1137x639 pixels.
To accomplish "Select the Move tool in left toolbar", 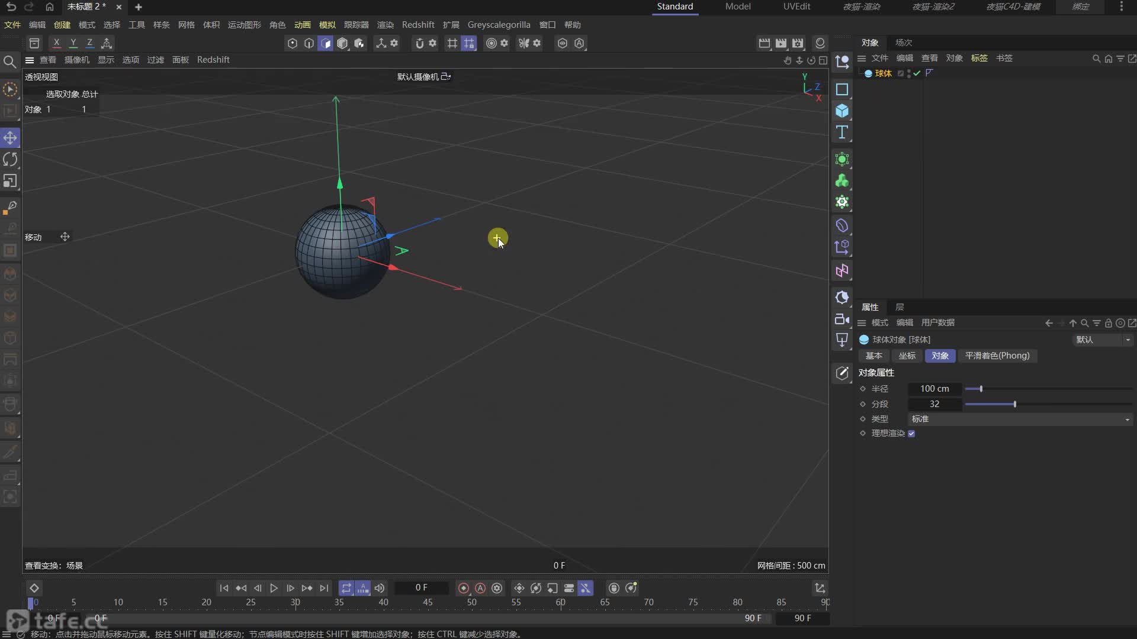I will (x=10, y=138).
